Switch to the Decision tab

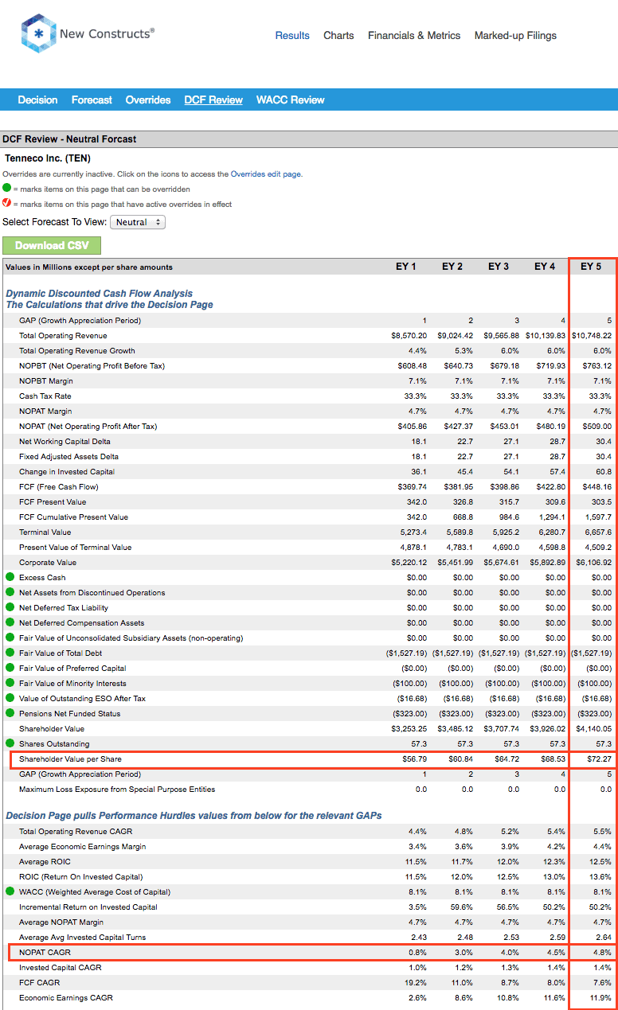[37, 99]
